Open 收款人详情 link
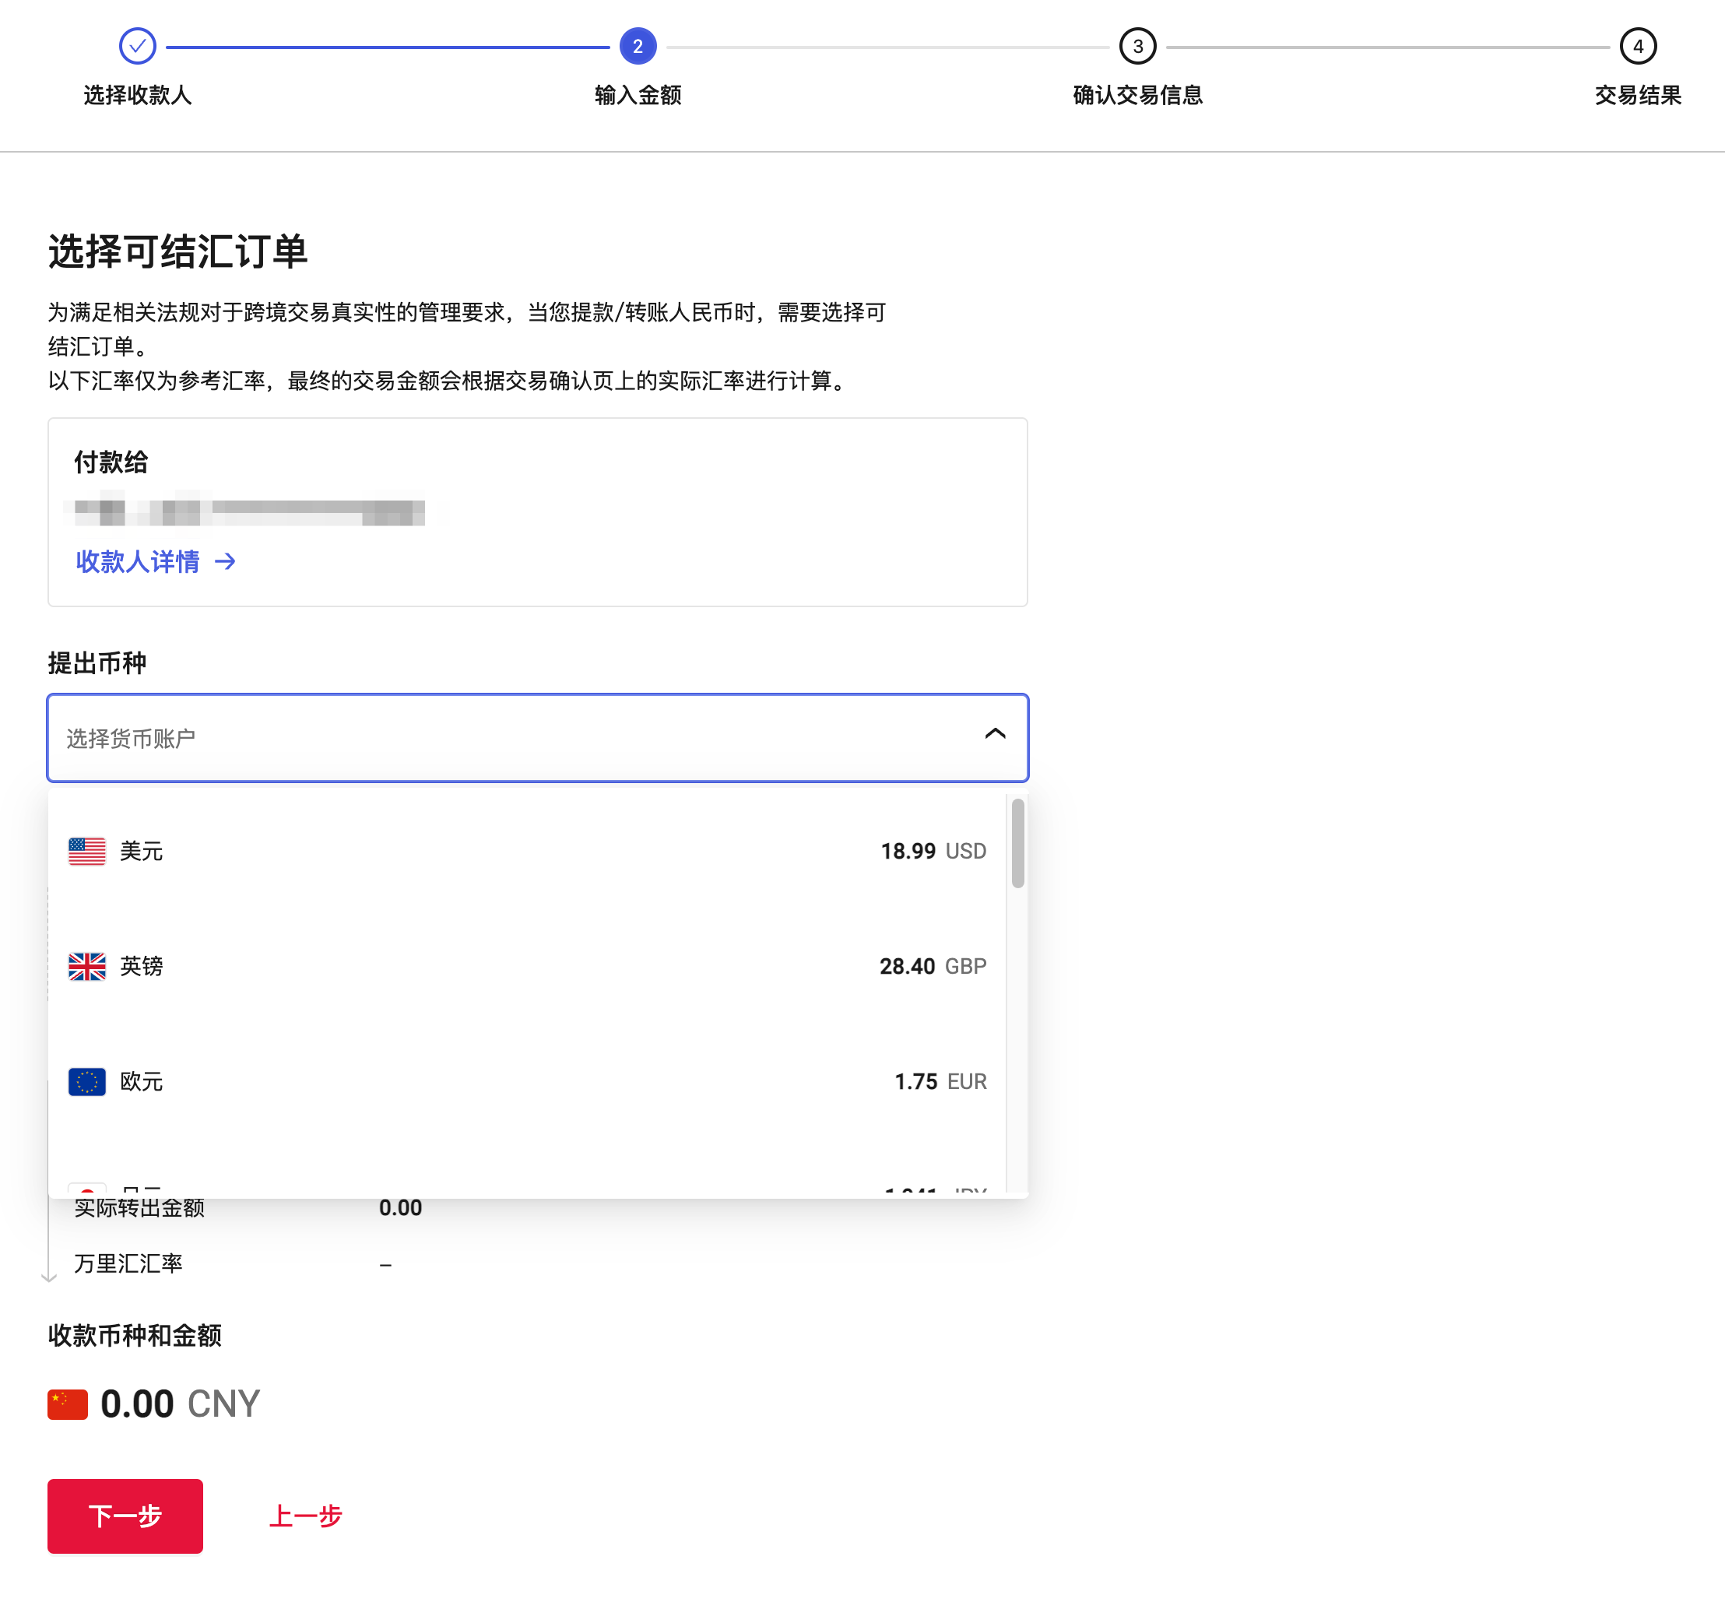This screenshot has width=1725, height=1602. 137,562
